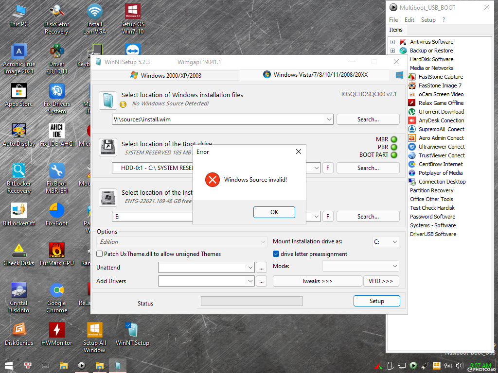Open Driver 7,8,10,11 shortcut
This screenshot has width=498, height=373.
click(x=56, y=59)
